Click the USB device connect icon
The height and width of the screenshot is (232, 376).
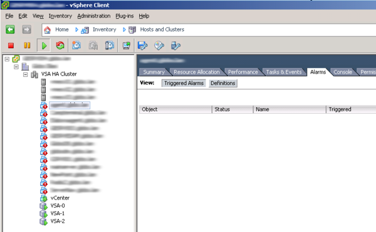coord(175,46)
